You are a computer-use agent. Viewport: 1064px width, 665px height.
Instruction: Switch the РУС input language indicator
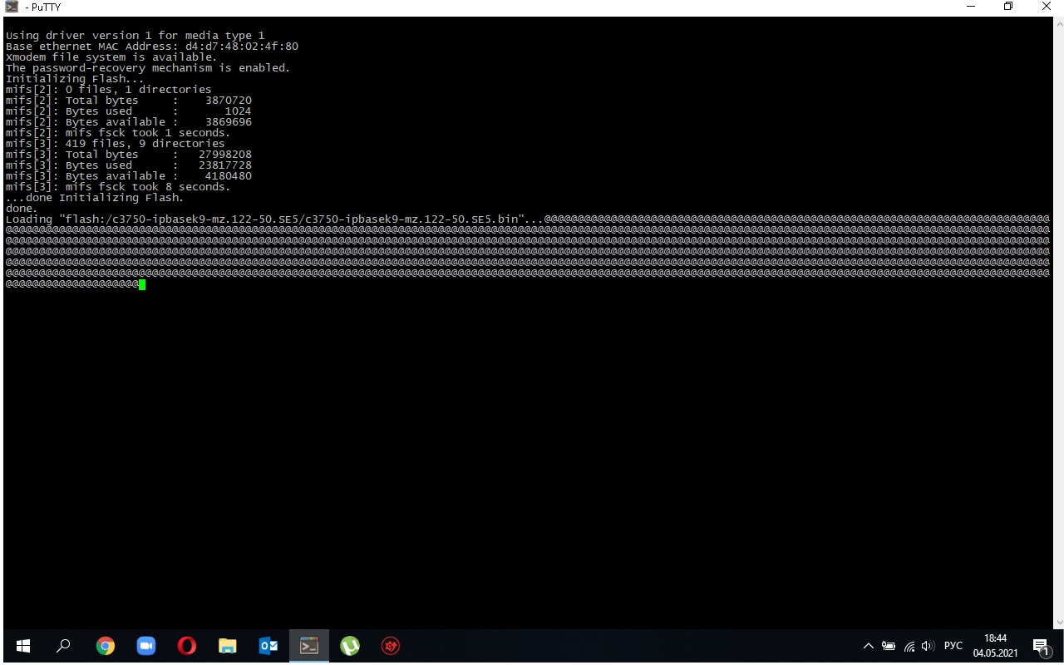pyautogui.click(x=953, y=646)
